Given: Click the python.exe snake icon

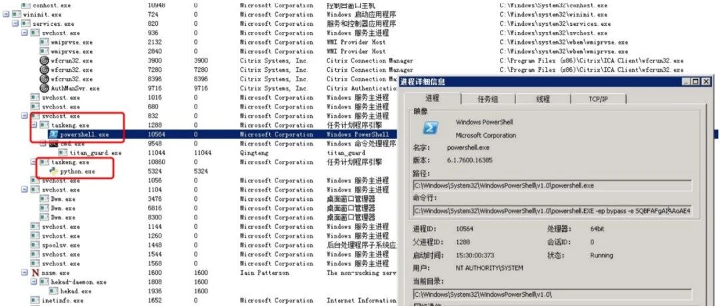Looking at the screenshot, I should (53, 172).
